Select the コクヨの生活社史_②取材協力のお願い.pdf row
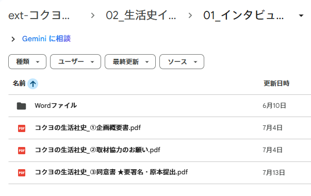The height and width of the screenshot is (196, 311). [160, 150]
